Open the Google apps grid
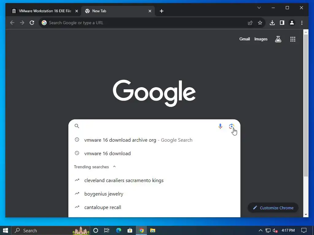Viewport: 314px width, 235px height. pos(293,39)
